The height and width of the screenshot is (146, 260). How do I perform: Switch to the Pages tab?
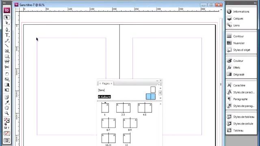click(106, 84)
